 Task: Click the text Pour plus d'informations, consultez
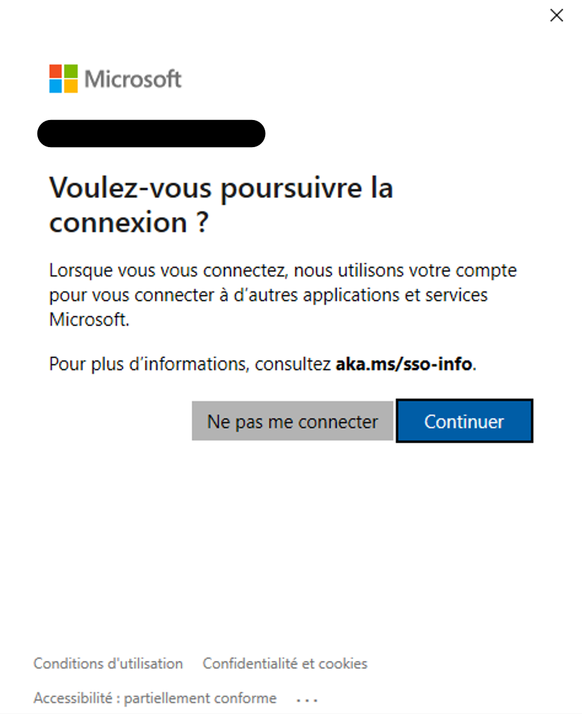coord(190,365)
